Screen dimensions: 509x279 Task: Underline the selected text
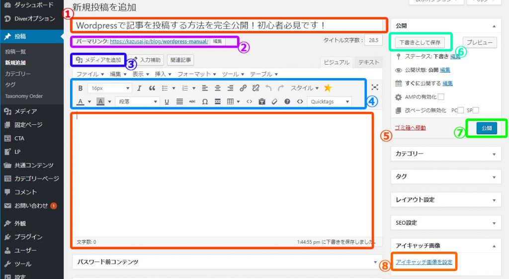(167, 101)
